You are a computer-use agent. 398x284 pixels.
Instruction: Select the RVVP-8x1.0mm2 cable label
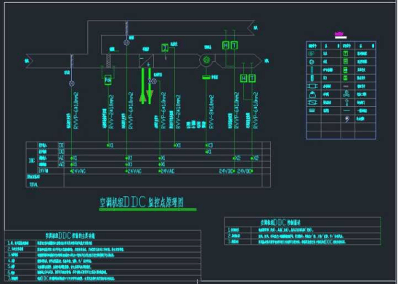[211, 112]
